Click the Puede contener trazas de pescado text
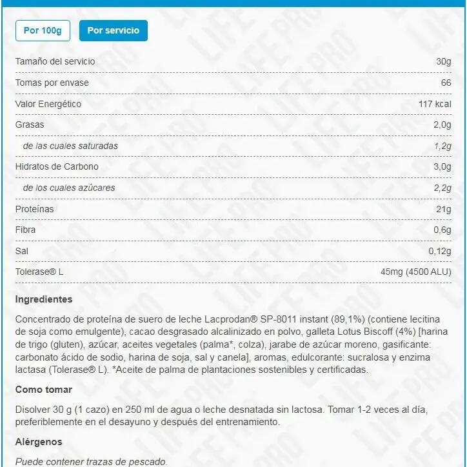This screenshot has height=467, width=467. [91, 461]
